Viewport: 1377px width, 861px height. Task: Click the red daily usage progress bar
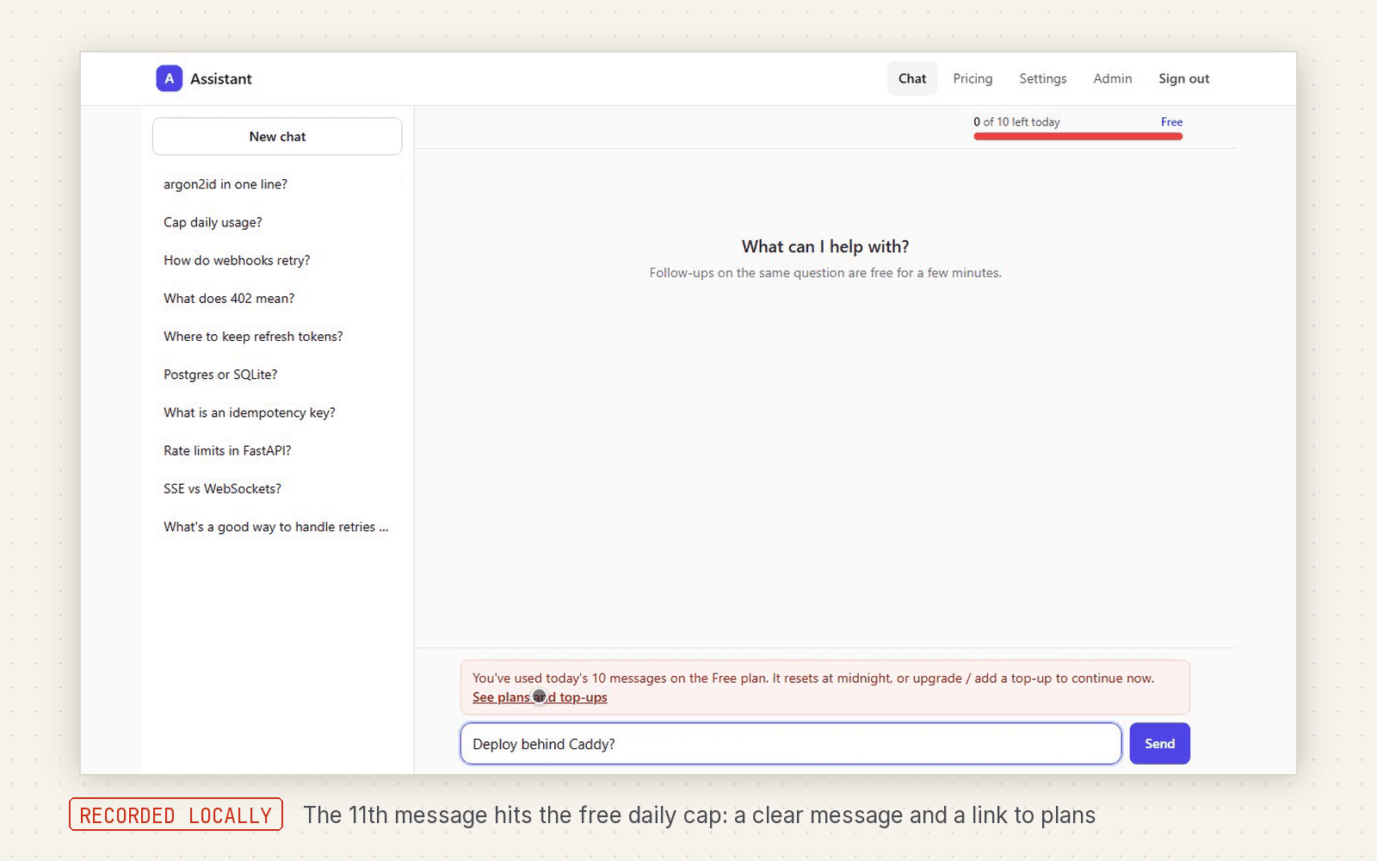[1078, 136]
